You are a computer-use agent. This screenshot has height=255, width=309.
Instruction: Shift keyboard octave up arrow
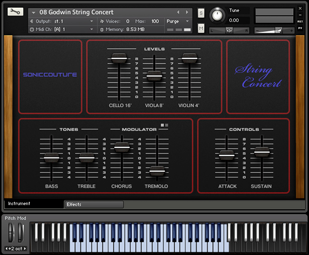25,249
